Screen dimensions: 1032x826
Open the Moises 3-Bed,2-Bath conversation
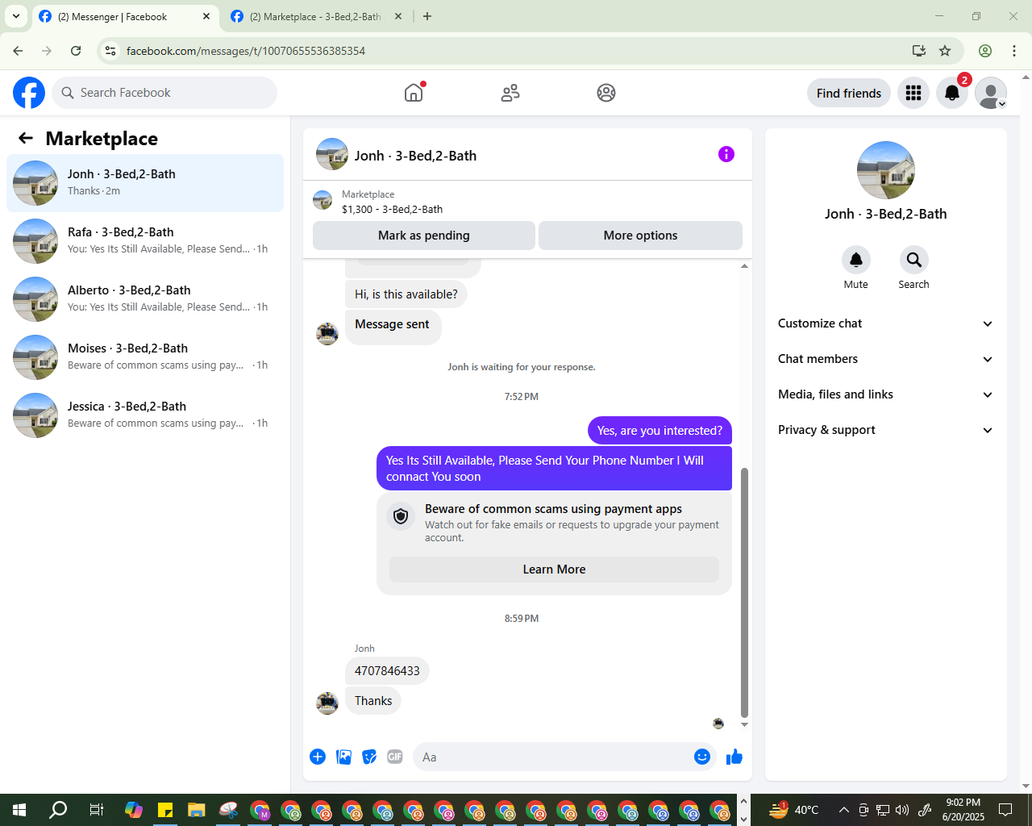coord(145,357)
